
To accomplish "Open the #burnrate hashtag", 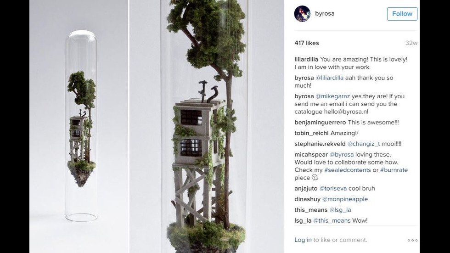I will point(394,170).
